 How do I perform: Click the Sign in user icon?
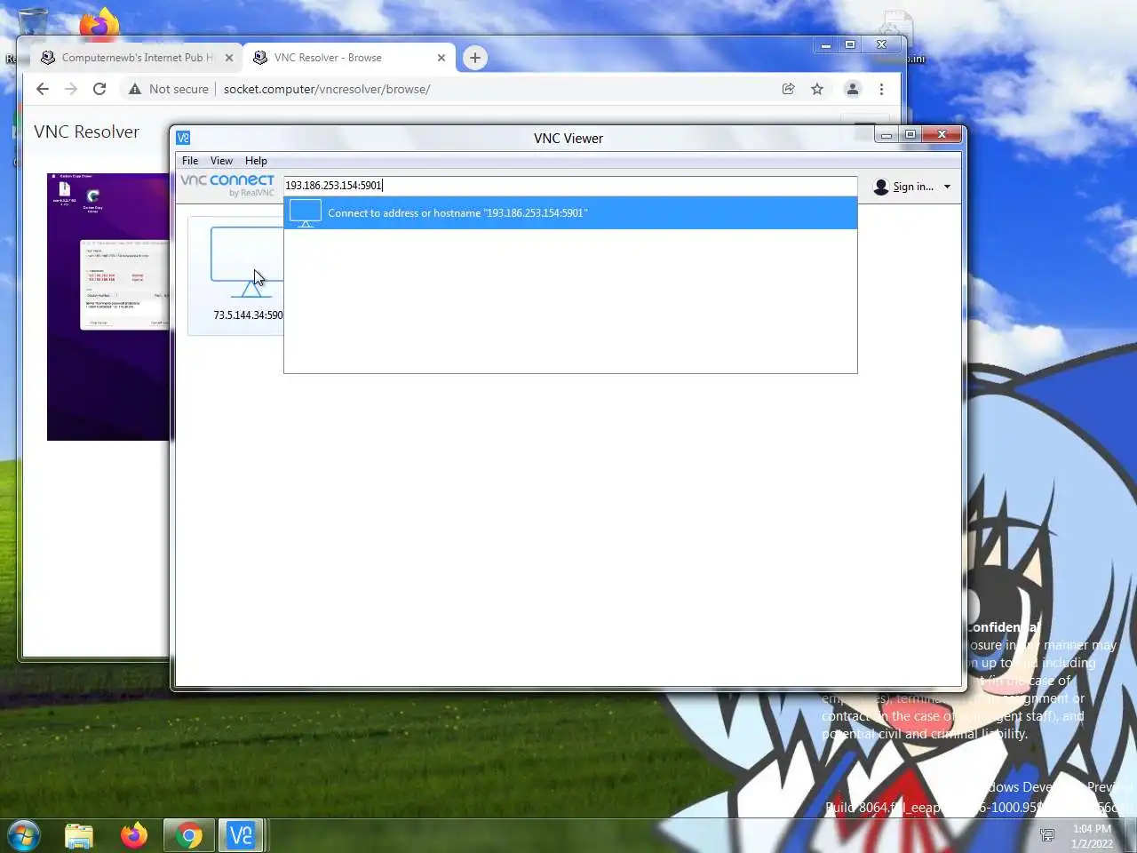pyautogui.click(x=880, y=187)
